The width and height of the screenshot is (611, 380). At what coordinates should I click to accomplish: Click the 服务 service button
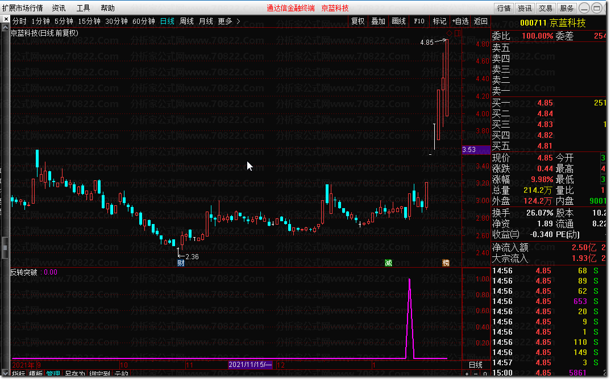tap(567, 8)
